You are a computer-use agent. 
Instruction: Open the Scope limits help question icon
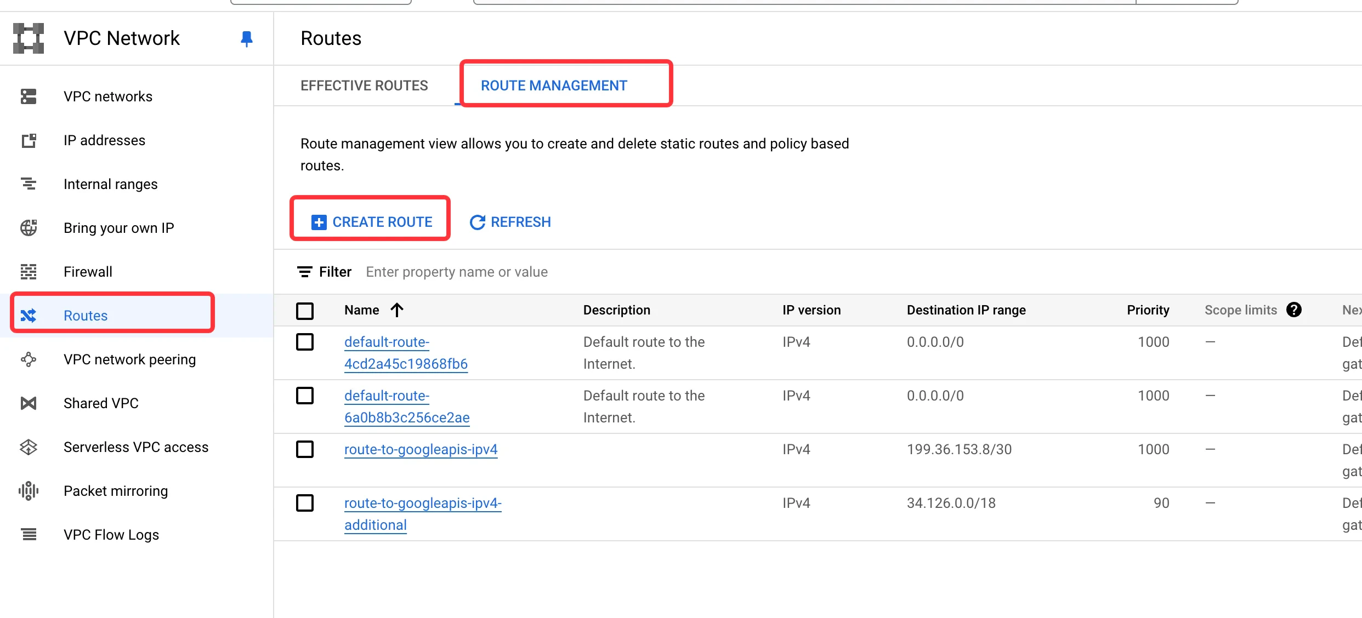(x=1294, y=310)
